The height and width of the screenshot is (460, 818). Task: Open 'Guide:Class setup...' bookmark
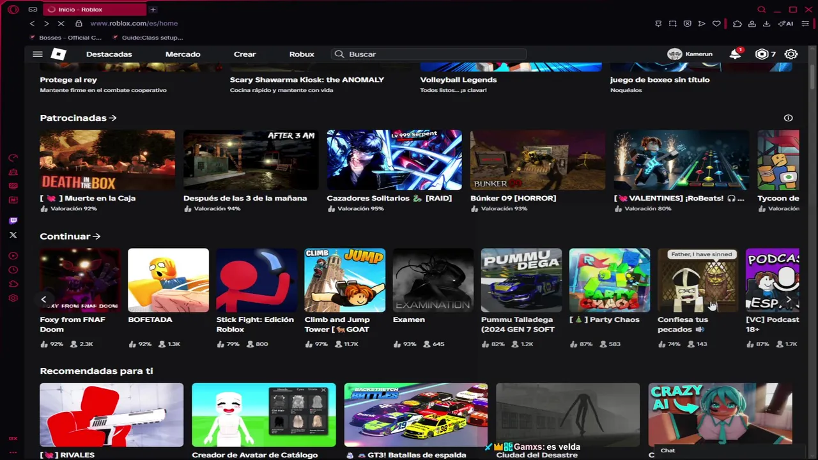(x=147, y=38)
